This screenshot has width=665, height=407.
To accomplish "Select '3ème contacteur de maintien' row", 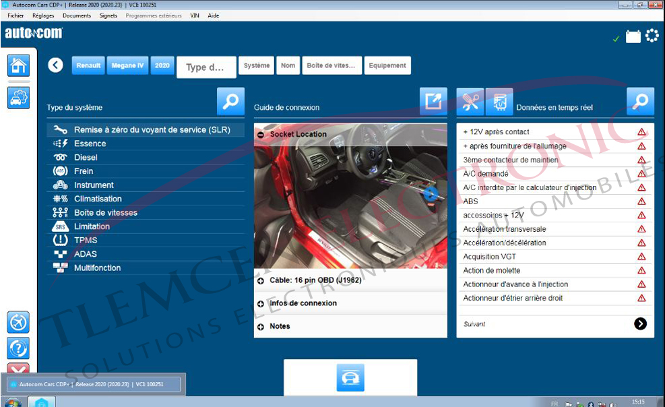I will pyautogui.click(x=555, y=160).
